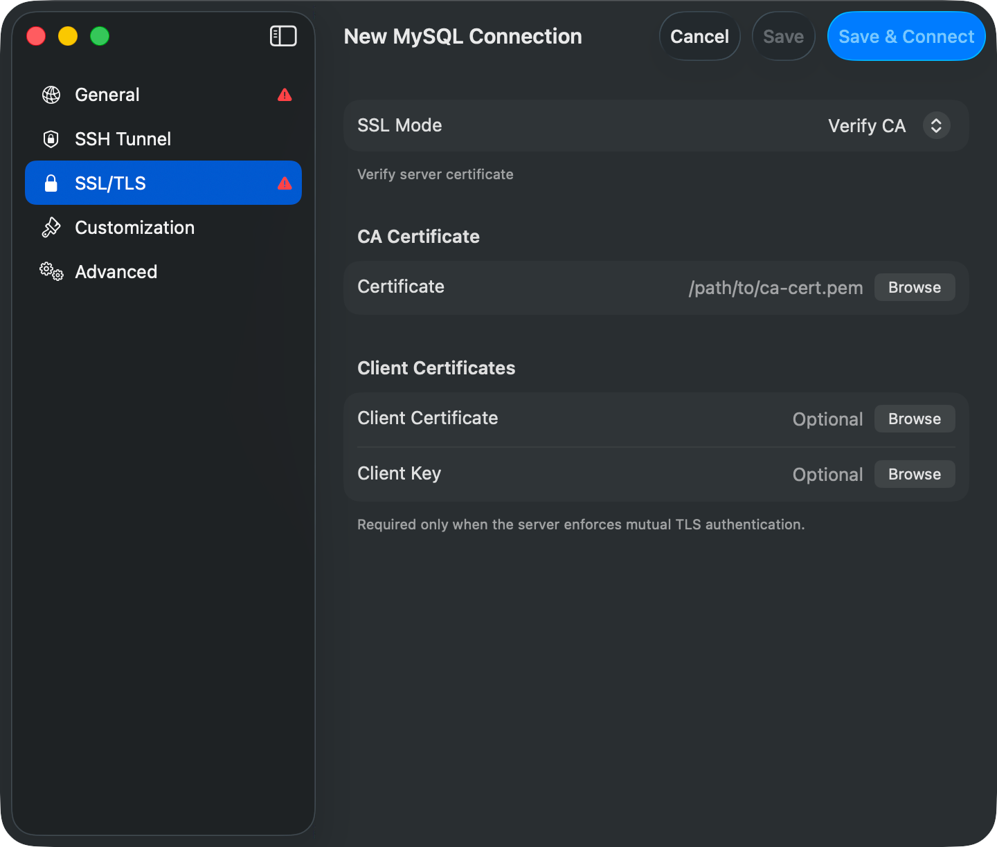Screen dimensions: 997x847
Task: Click the Client Key Optional field
Action: [x=827, y=475]
